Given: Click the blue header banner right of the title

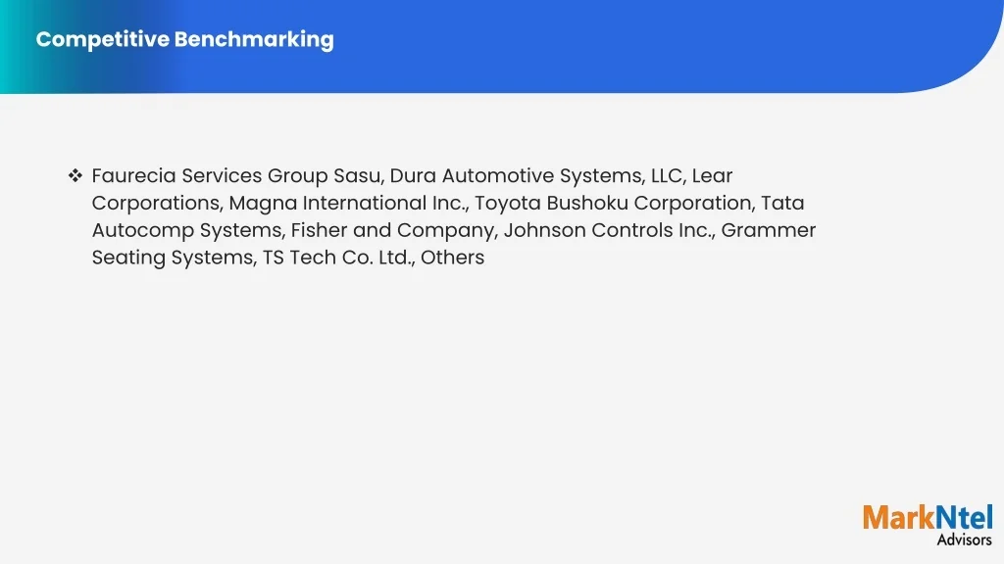Looking at the screenshot, I should (637, 44).
